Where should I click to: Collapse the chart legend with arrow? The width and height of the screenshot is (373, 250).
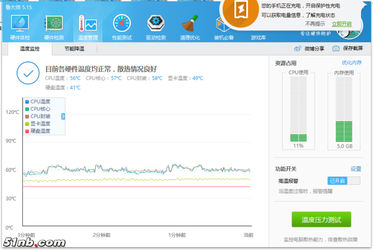(x=63, y=116)
